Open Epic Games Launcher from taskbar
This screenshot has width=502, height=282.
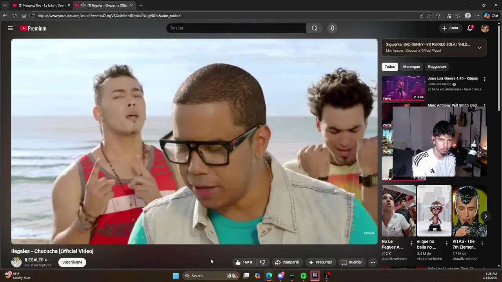pyautogui.click(x=315, y=276)
